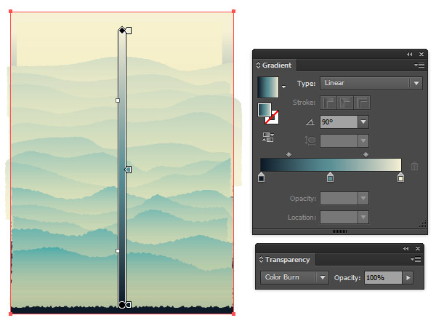Click the Gradient panel resize grip
The height and width of the screenshot is (326, 436).
tap(423, 224)
